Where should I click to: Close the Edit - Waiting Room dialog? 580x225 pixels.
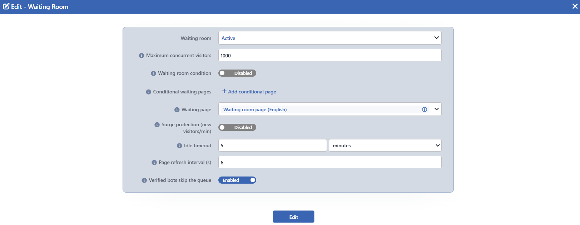click(575, 6)
